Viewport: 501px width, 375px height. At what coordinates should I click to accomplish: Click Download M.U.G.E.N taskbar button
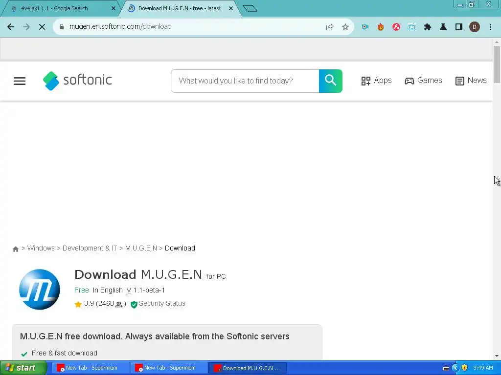pyautogui.click(x=247, y=368)
